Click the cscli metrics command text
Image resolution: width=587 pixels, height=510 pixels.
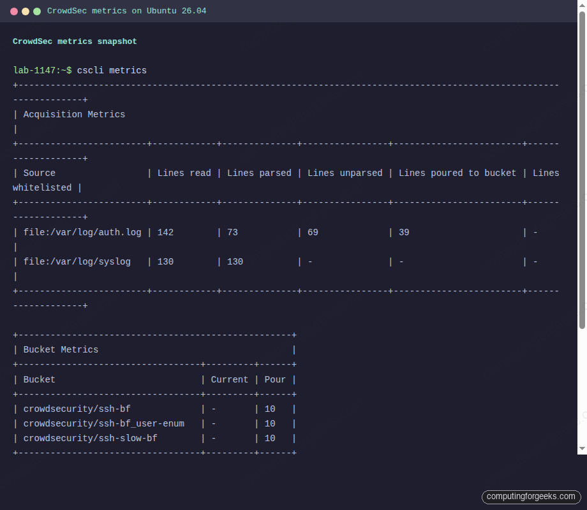pyautogui.click(x=111, y=70)
